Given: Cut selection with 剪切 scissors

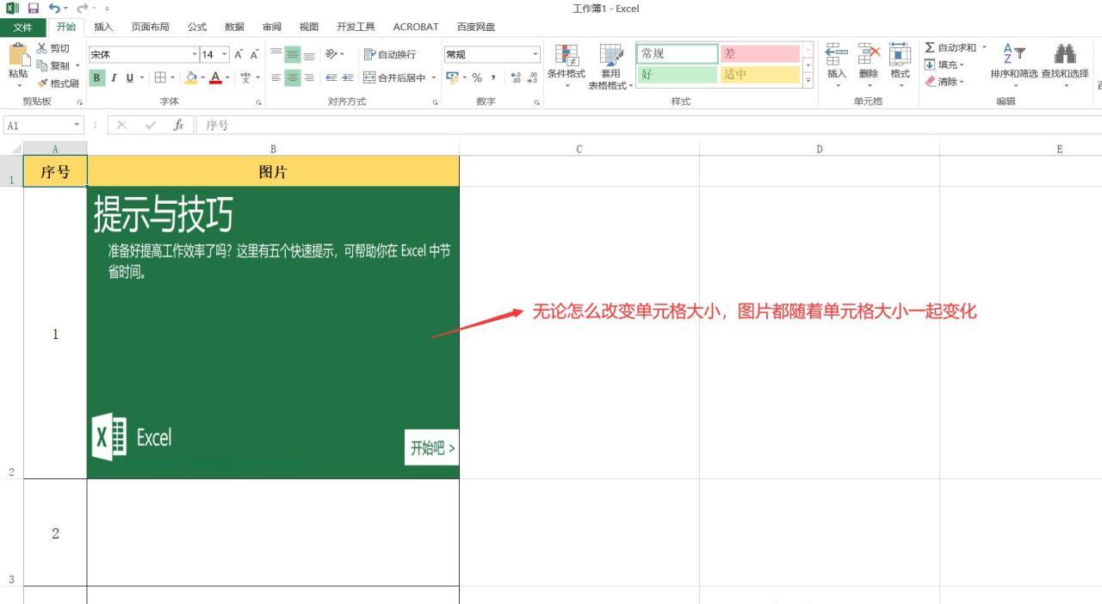Looking at the screenshot, I should click(53, 48).
